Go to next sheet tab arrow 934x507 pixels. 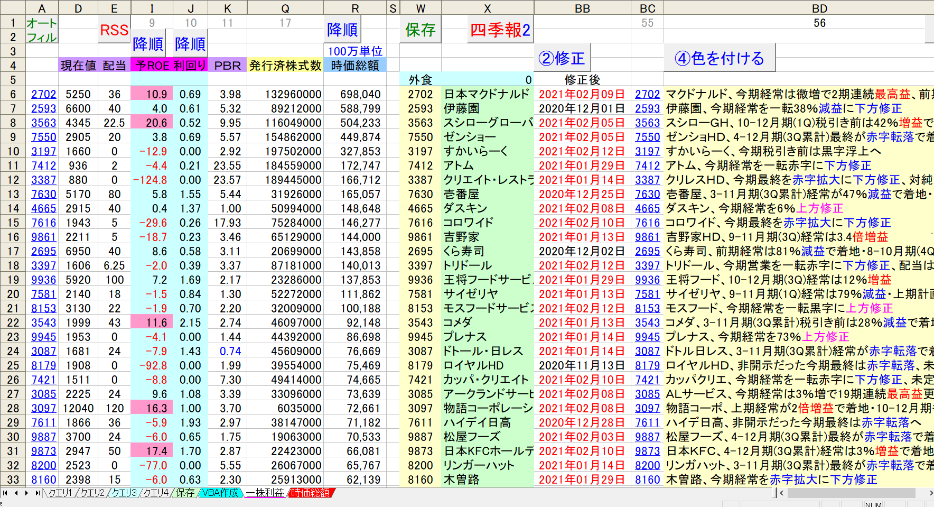26,493
